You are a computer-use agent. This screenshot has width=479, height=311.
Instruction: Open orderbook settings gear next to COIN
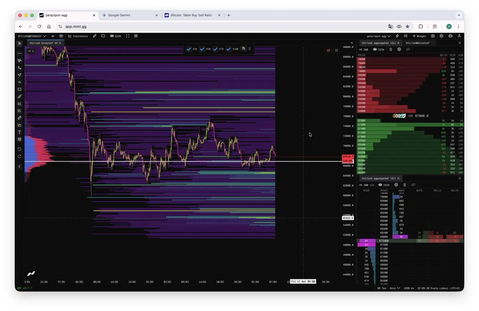click(399, 49)
